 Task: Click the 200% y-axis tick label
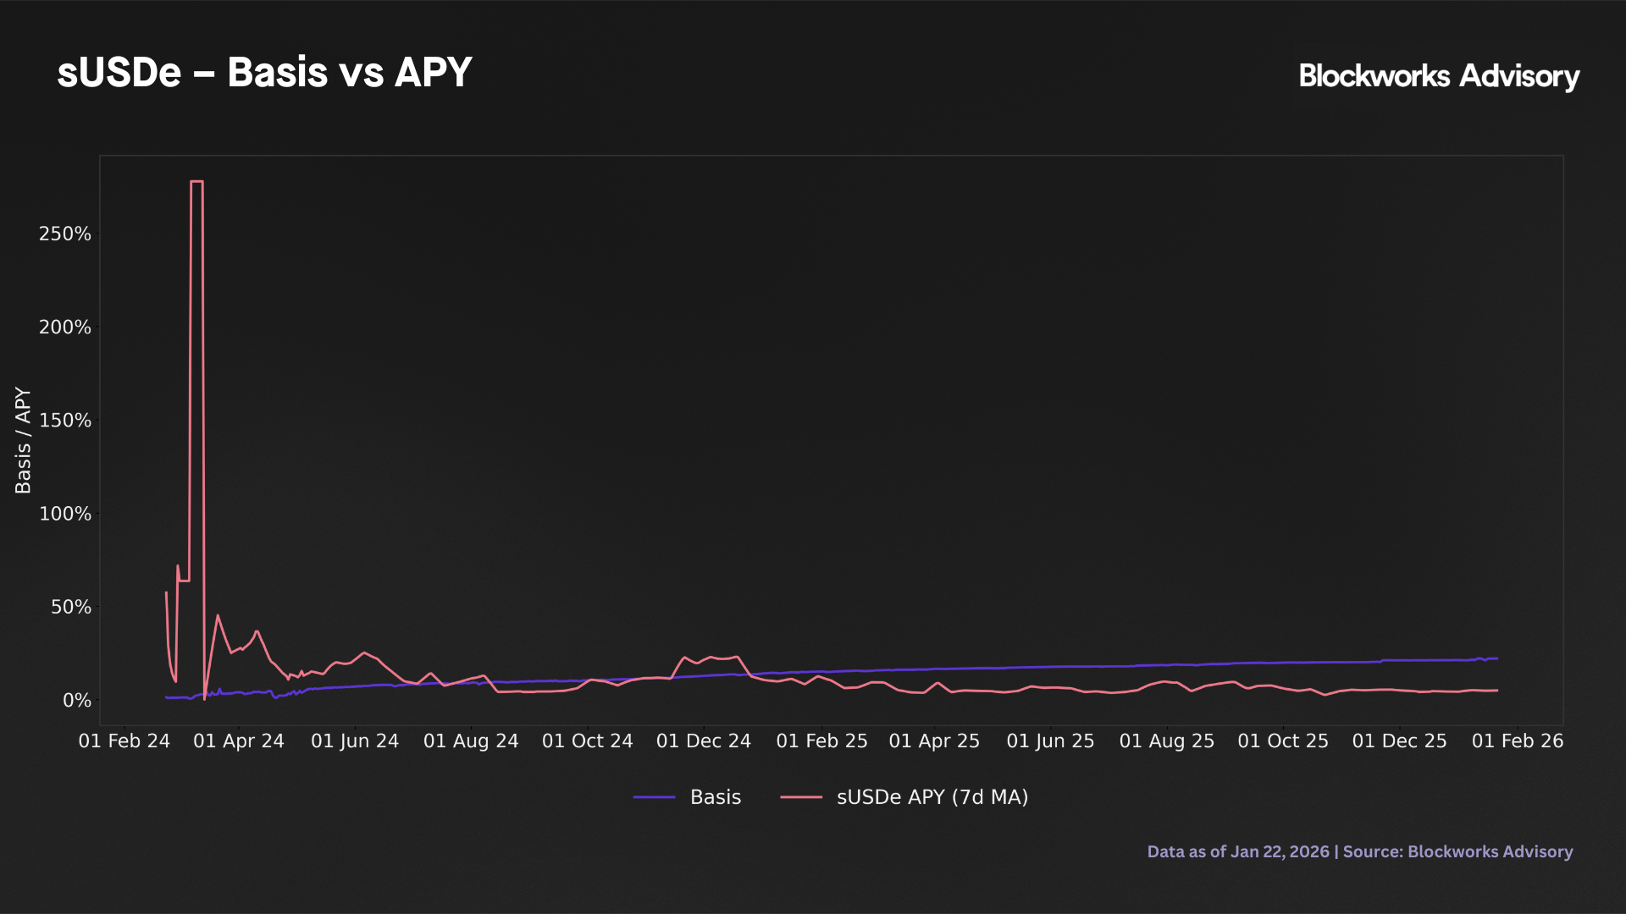pos(65,327)
